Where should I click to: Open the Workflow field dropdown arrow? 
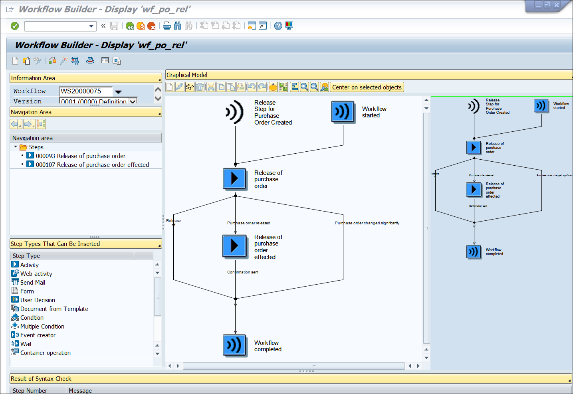[x=118, y=91]
